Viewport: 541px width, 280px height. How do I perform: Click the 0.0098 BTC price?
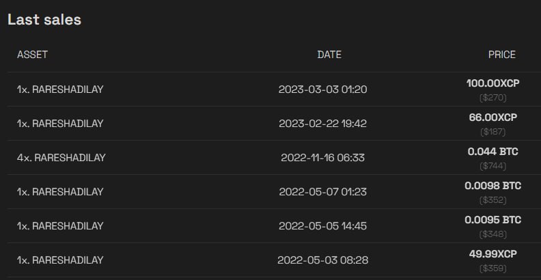point(493,186)
